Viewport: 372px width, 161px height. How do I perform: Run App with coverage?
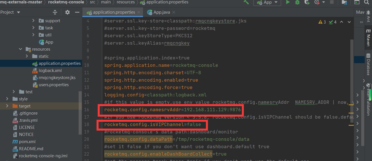coord(307,2)
